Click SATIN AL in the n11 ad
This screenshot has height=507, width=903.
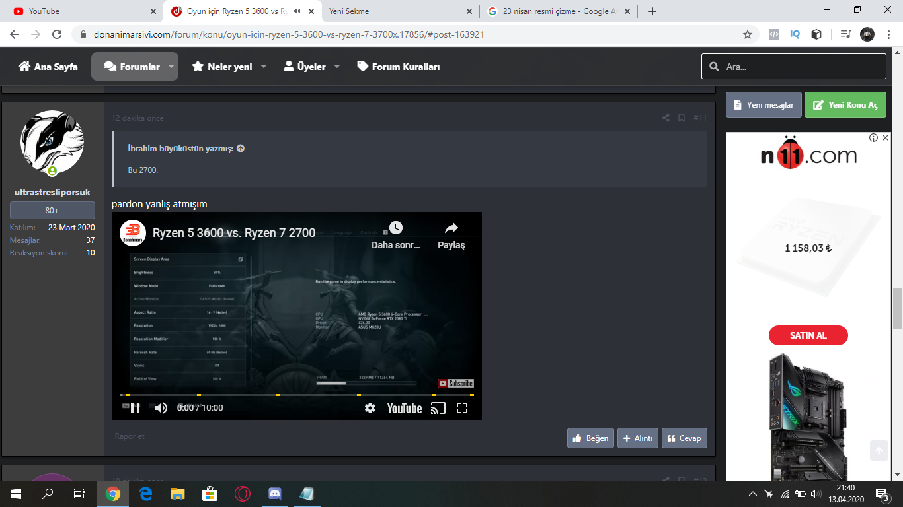[808, 335]
